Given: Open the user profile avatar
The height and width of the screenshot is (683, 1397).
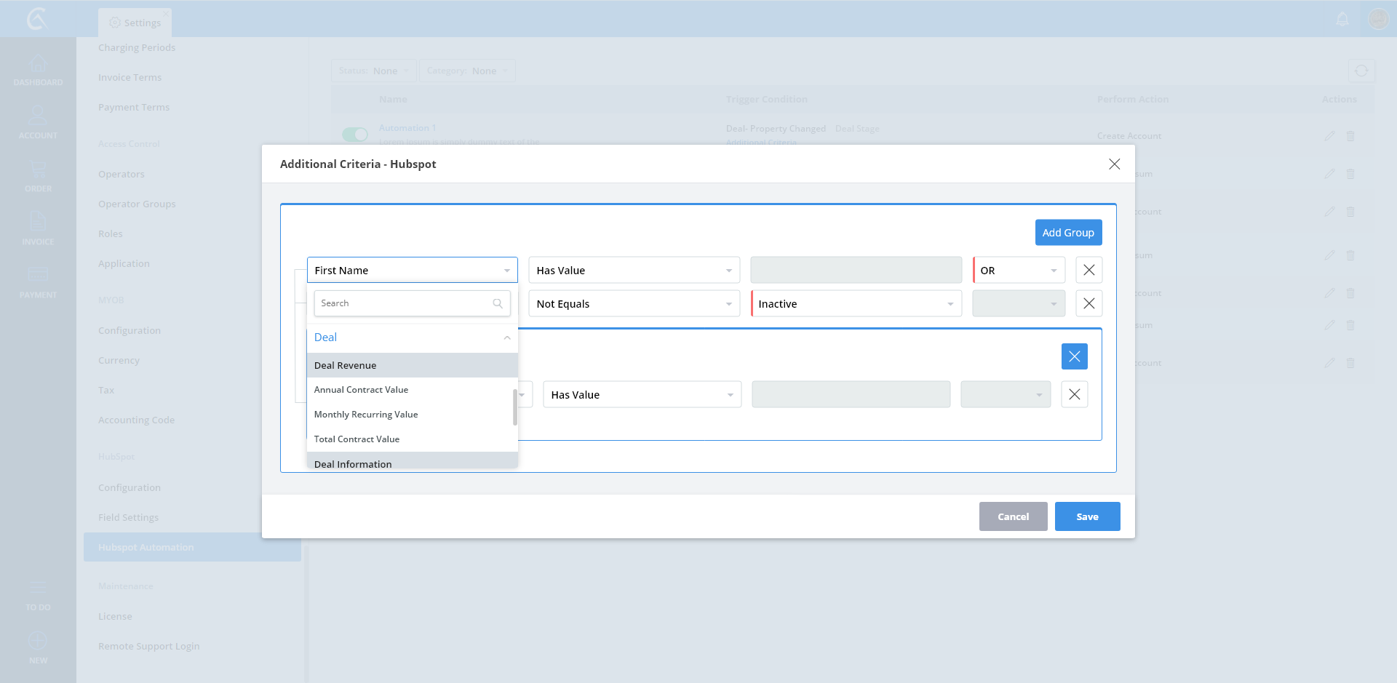Looking at the screenshot, I should (1378, 19).
